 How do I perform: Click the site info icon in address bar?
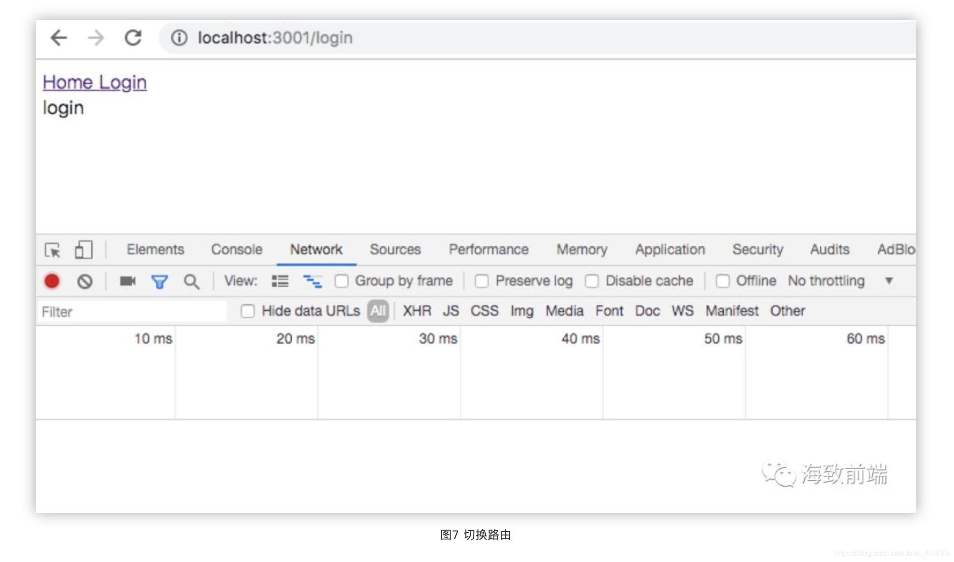pyautogui.click(x=179, y=38)
